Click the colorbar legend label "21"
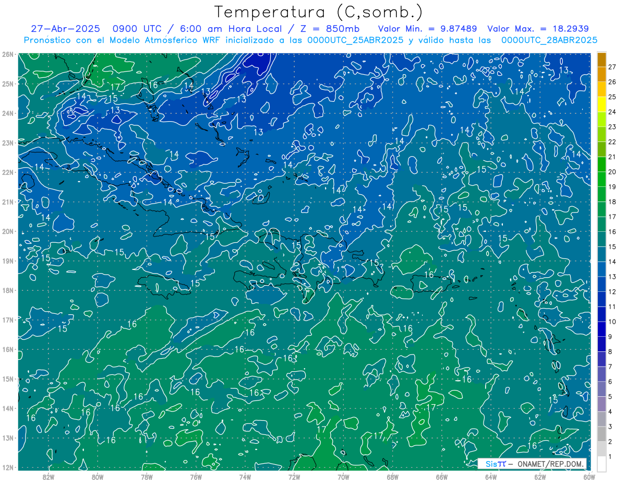 [612, 157]
